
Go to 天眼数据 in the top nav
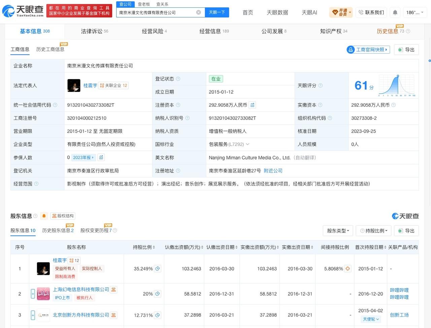[x=277, y=12]
